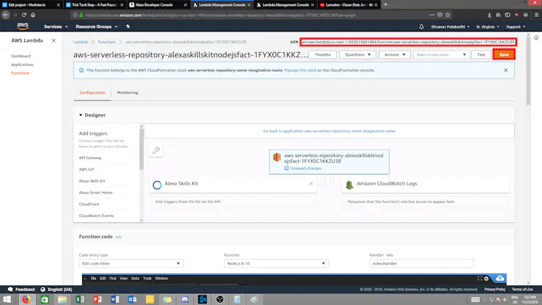Viewport: 542px width, 305px height.
Task: Open the Goto menu in code editor
Action: point(135,279)
